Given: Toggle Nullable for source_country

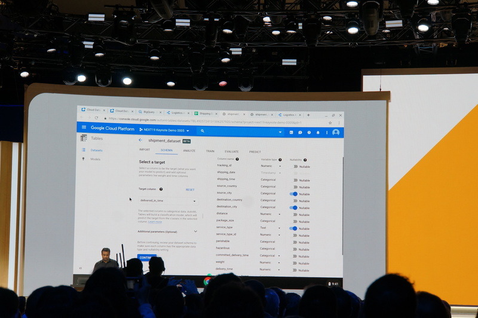Looking at the screenshot, I should pos(295,187).
